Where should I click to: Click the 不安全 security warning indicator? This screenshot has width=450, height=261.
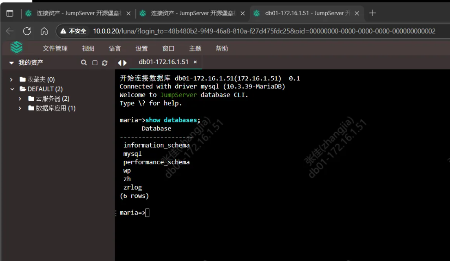click(73, 31)
